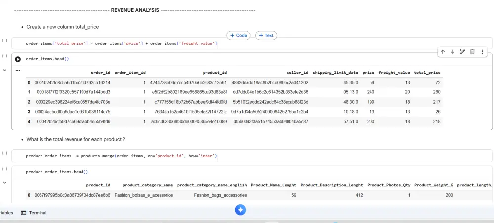Click the order_item_id column header
494x223 pixels.
point(130,73)
